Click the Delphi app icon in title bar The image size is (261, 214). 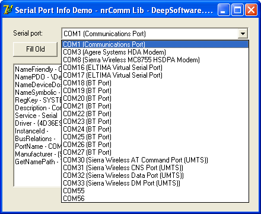[8, 9]
